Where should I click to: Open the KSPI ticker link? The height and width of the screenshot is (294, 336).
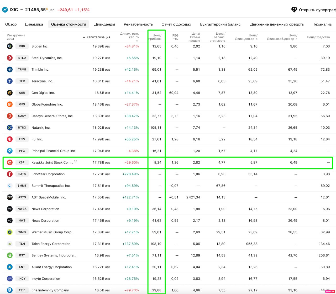coord(22,162)
